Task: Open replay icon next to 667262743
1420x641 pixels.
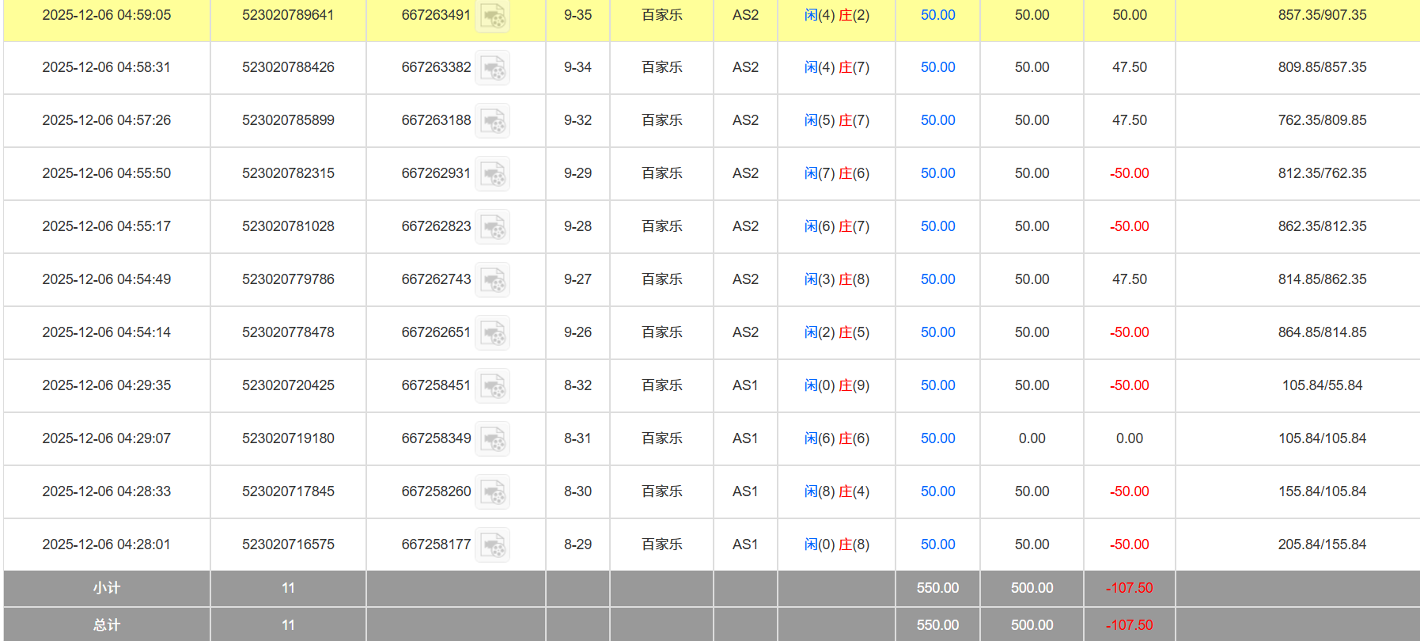Action: tap(492, 280)
